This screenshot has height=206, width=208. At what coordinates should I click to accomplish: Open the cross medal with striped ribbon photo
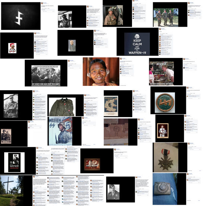pyautogui.click(x=165, y=158)
